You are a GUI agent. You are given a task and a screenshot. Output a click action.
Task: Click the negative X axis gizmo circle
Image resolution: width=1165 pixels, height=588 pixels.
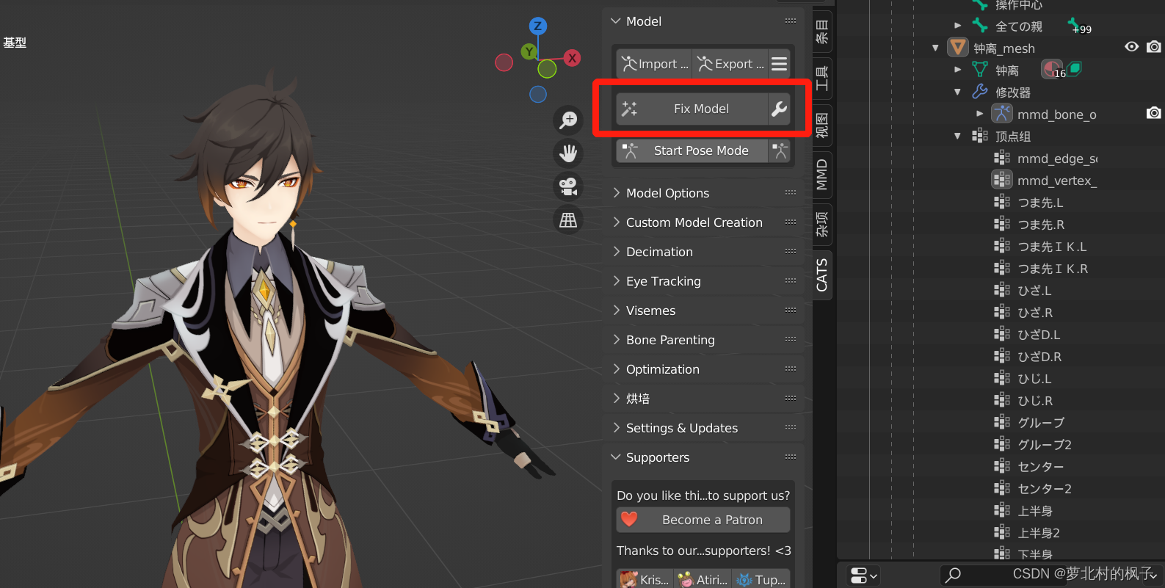pyautogui.click(x=504, y=62)
